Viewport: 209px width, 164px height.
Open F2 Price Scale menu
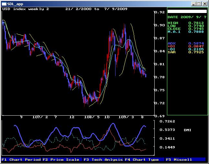[x=62, y=159]
